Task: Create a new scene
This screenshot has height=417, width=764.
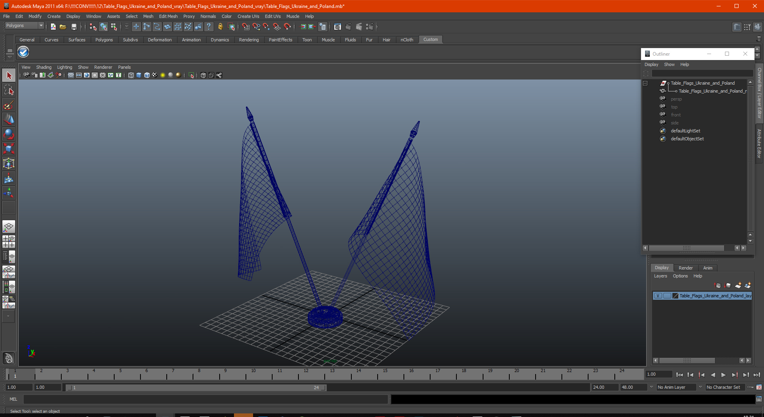Action: point(53,27)
